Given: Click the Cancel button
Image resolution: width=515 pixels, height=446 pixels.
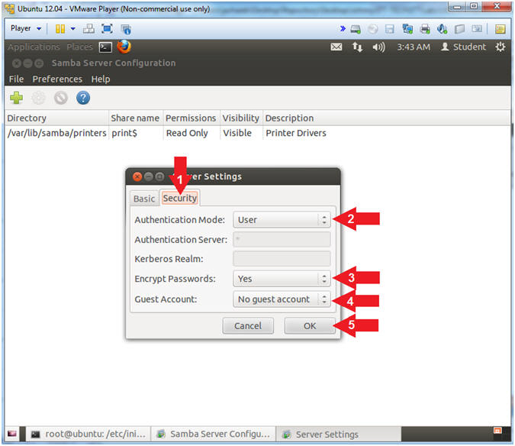Looking at the screenshot, I should coord(248,325).
